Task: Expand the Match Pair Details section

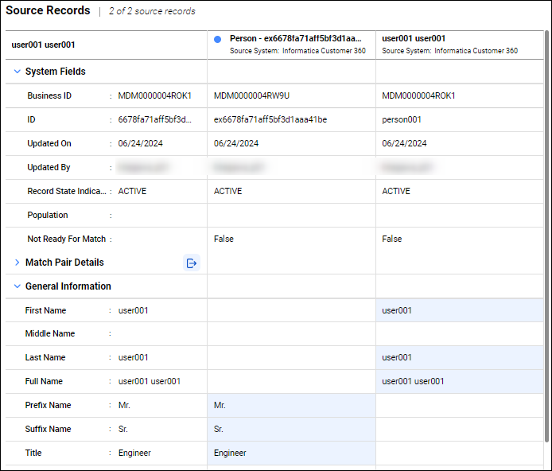Action: (x=17, y=263)
